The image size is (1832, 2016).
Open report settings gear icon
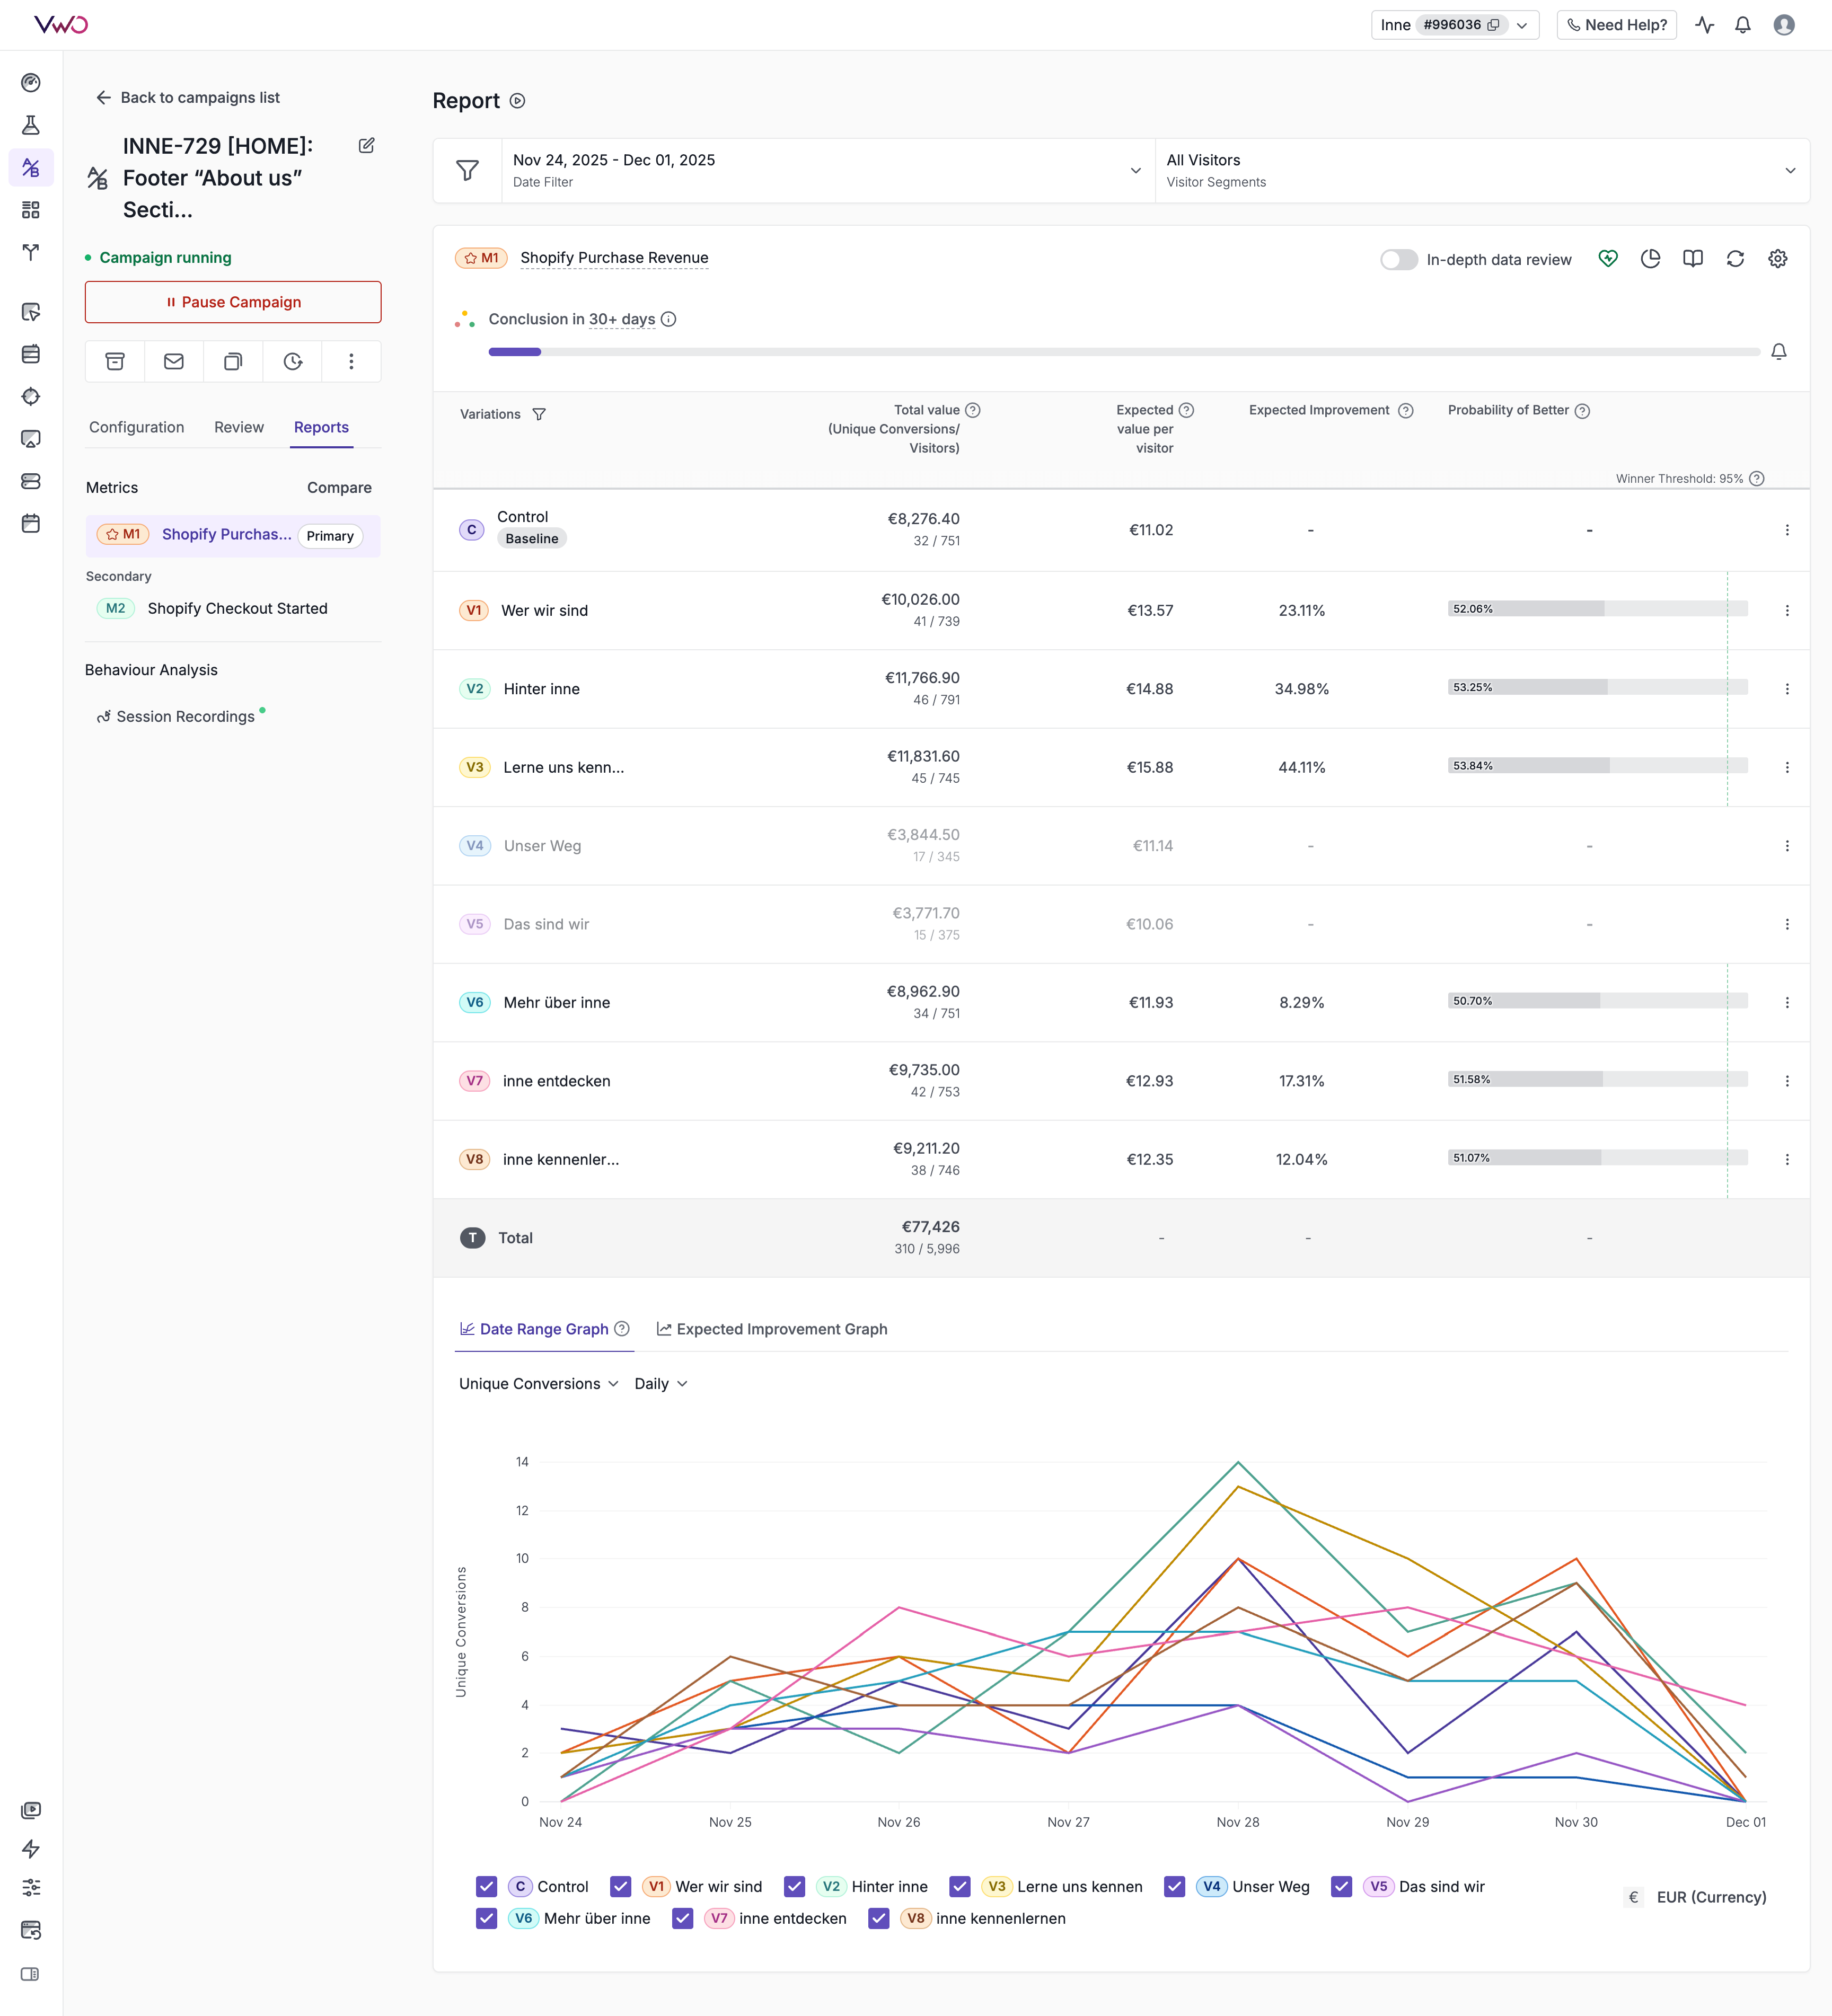[1777, 259]
